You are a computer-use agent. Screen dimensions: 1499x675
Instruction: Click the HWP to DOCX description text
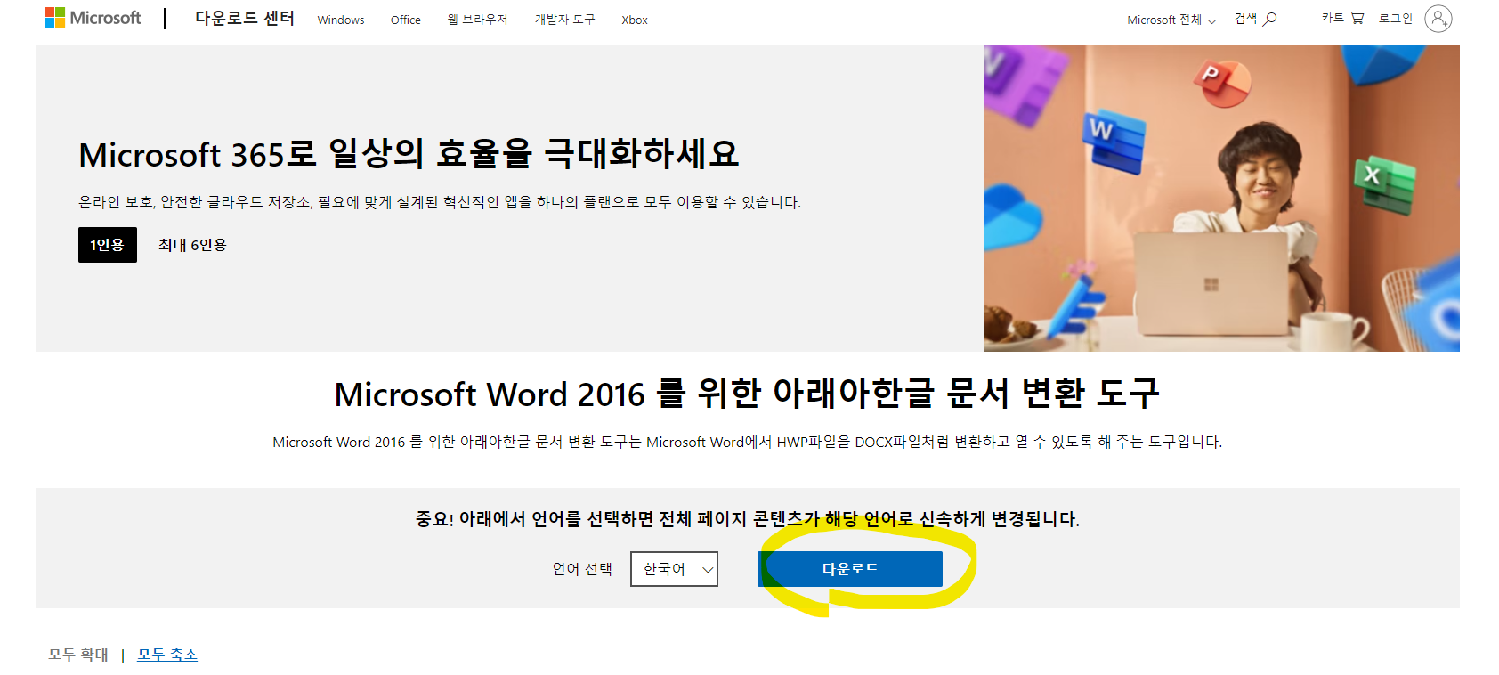click(747, 442)
